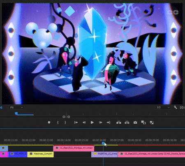Image resolution: width=185 pixels, height=166 pixels.
Task: Open the Fit zoom level dropdown
Action: 16,107
